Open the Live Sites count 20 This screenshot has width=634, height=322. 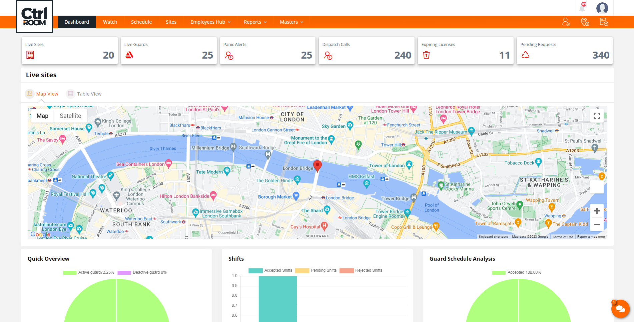(x=108, y=55)
